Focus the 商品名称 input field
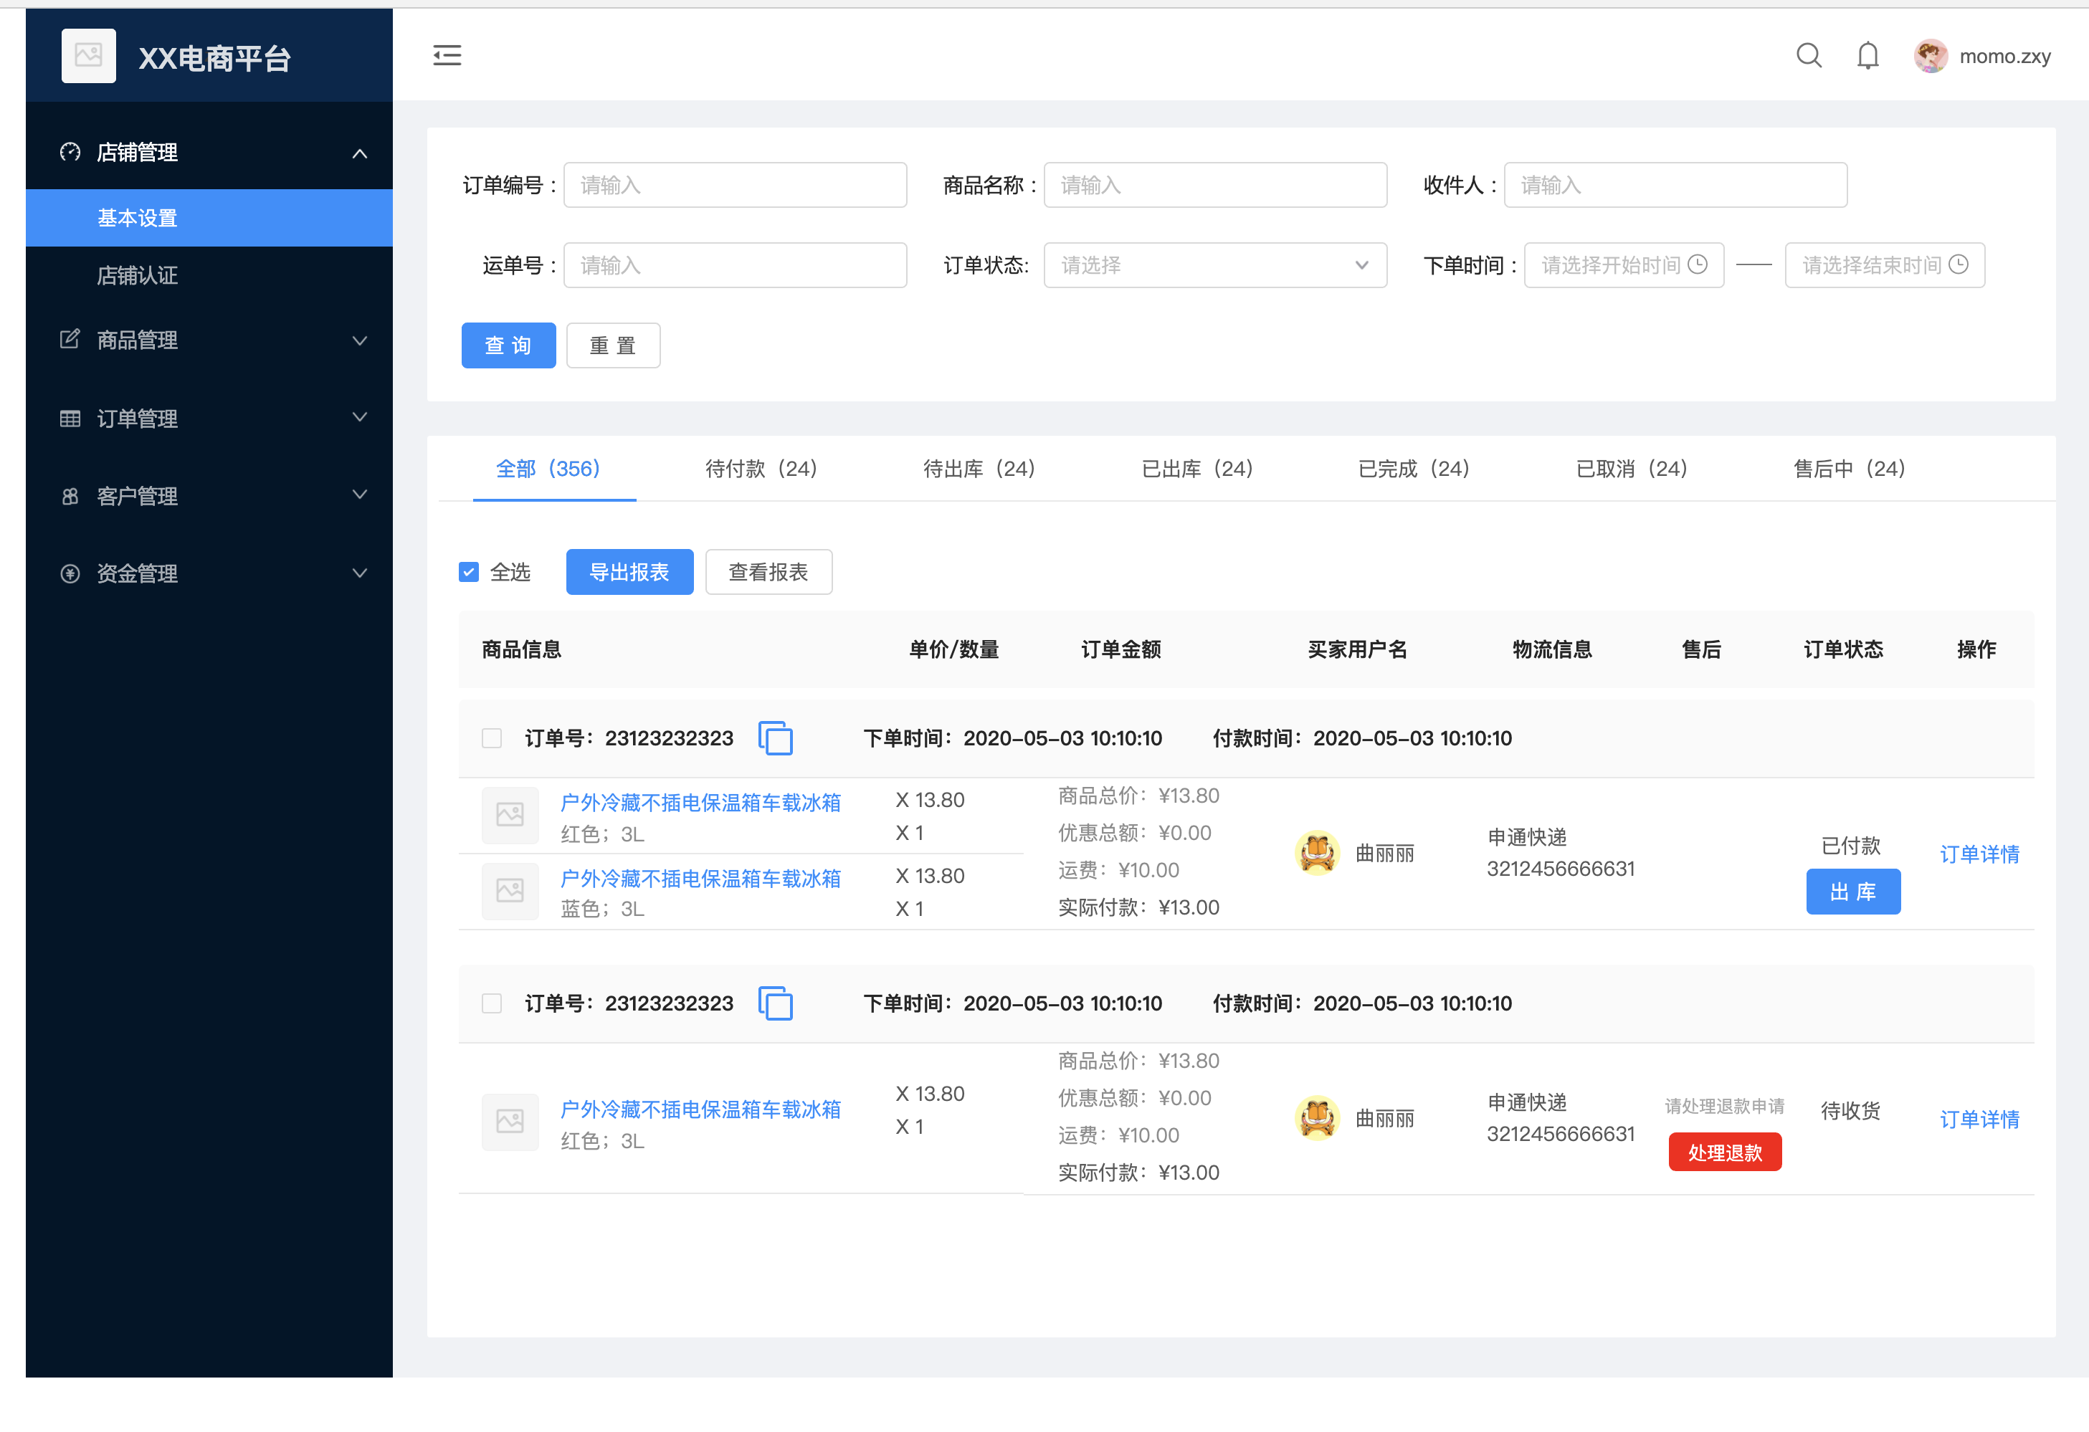This screenshot has height=1432, width=2089. tap(1214, 185)
